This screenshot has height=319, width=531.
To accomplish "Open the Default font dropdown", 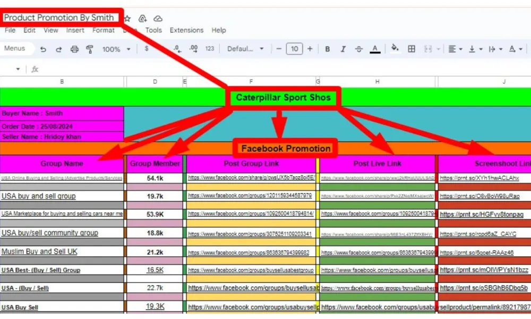I will (x=245, y=49).
